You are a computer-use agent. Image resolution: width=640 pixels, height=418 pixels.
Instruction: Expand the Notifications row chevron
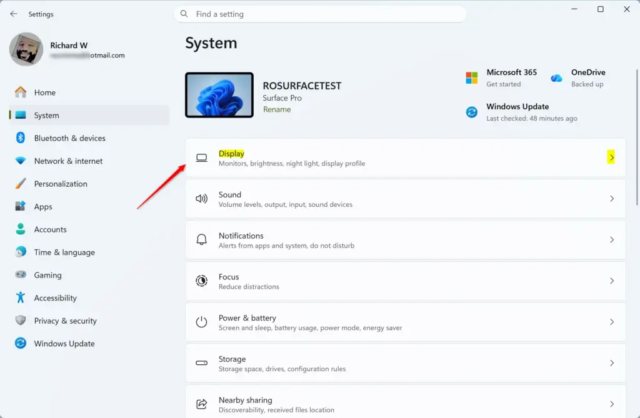pyautogui.click(x=611, y=239)
